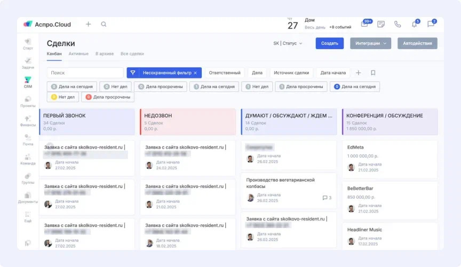Viewport: 461px width, 267px height.
Task: Click the Создать button
Action: [330, 43]
